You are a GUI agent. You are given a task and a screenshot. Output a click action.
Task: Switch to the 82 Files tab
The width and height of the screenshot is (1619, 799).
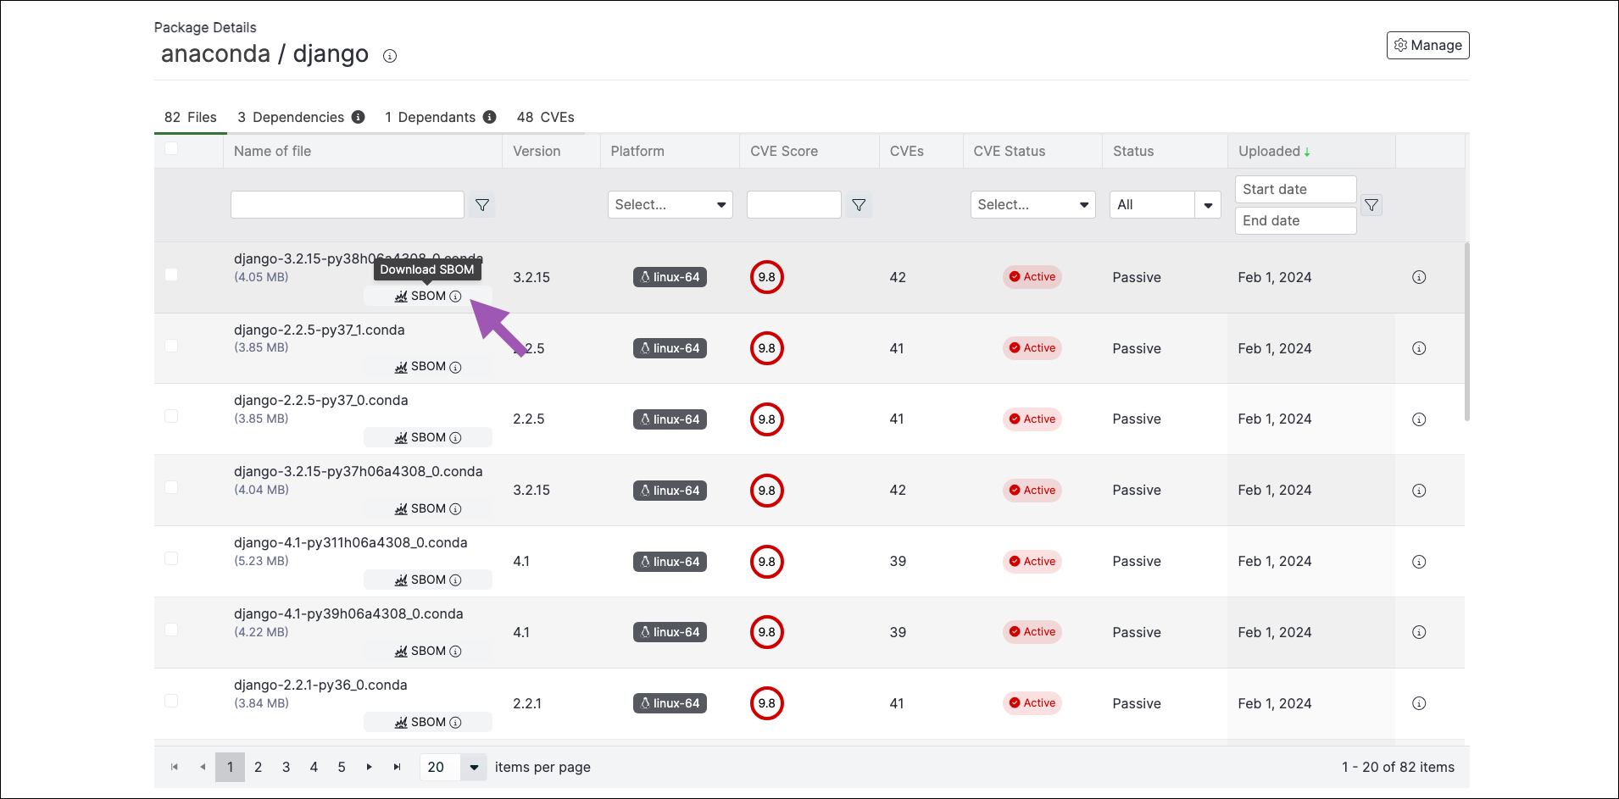(x=191, y=117)
